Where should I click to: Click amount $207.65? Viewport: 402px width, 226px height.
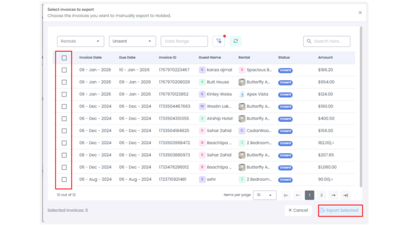tap(326, 155)
